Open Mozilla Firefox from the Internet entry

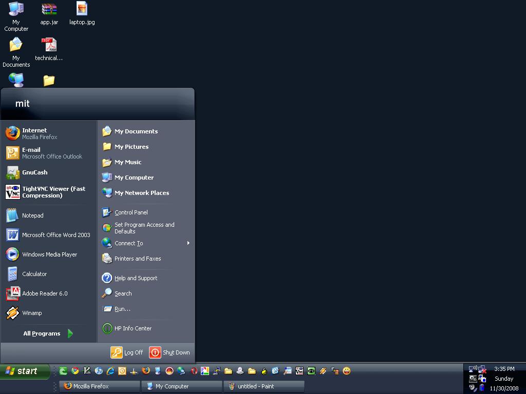[49, 133]
